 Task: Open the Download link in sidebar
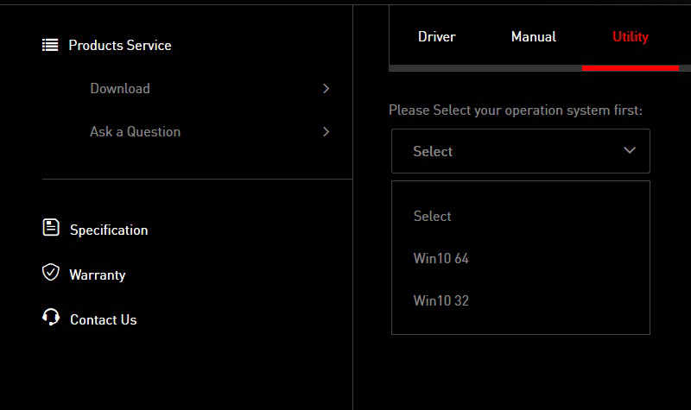(x=120, y=88)
